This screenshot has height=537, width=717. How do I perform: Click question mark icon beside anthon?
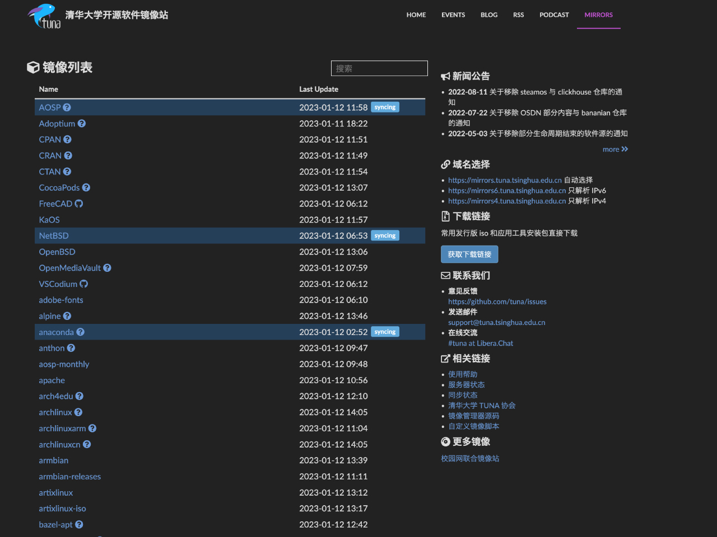tap(71, 348)
